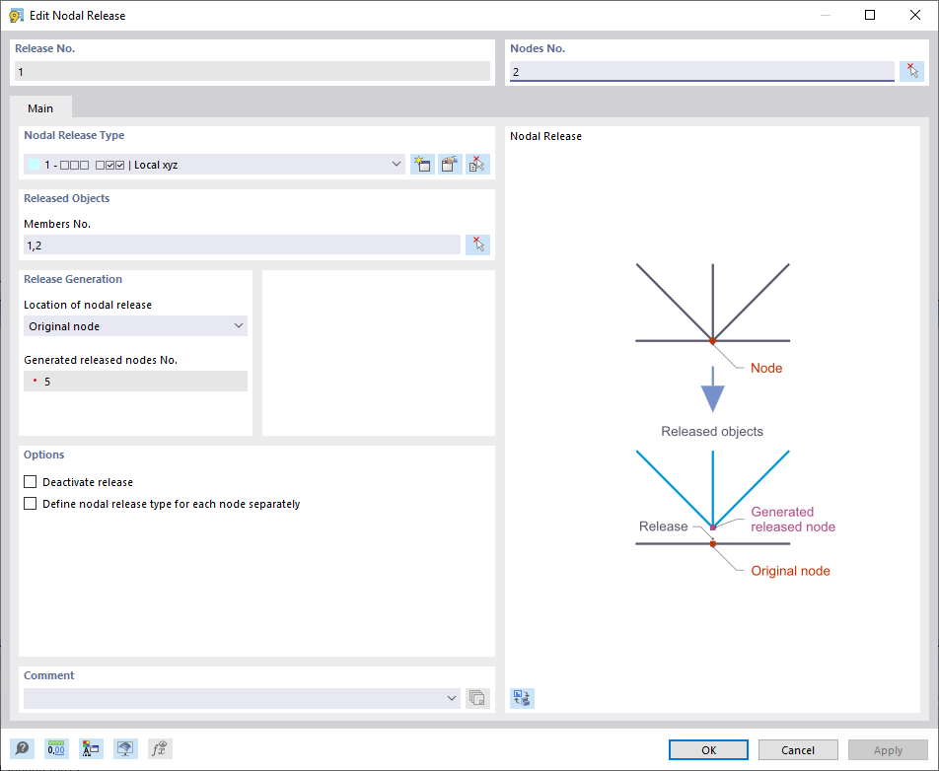Confirm the dialog with OK
The height and width of the screenshot is (771, 939).
pos(708,749)
